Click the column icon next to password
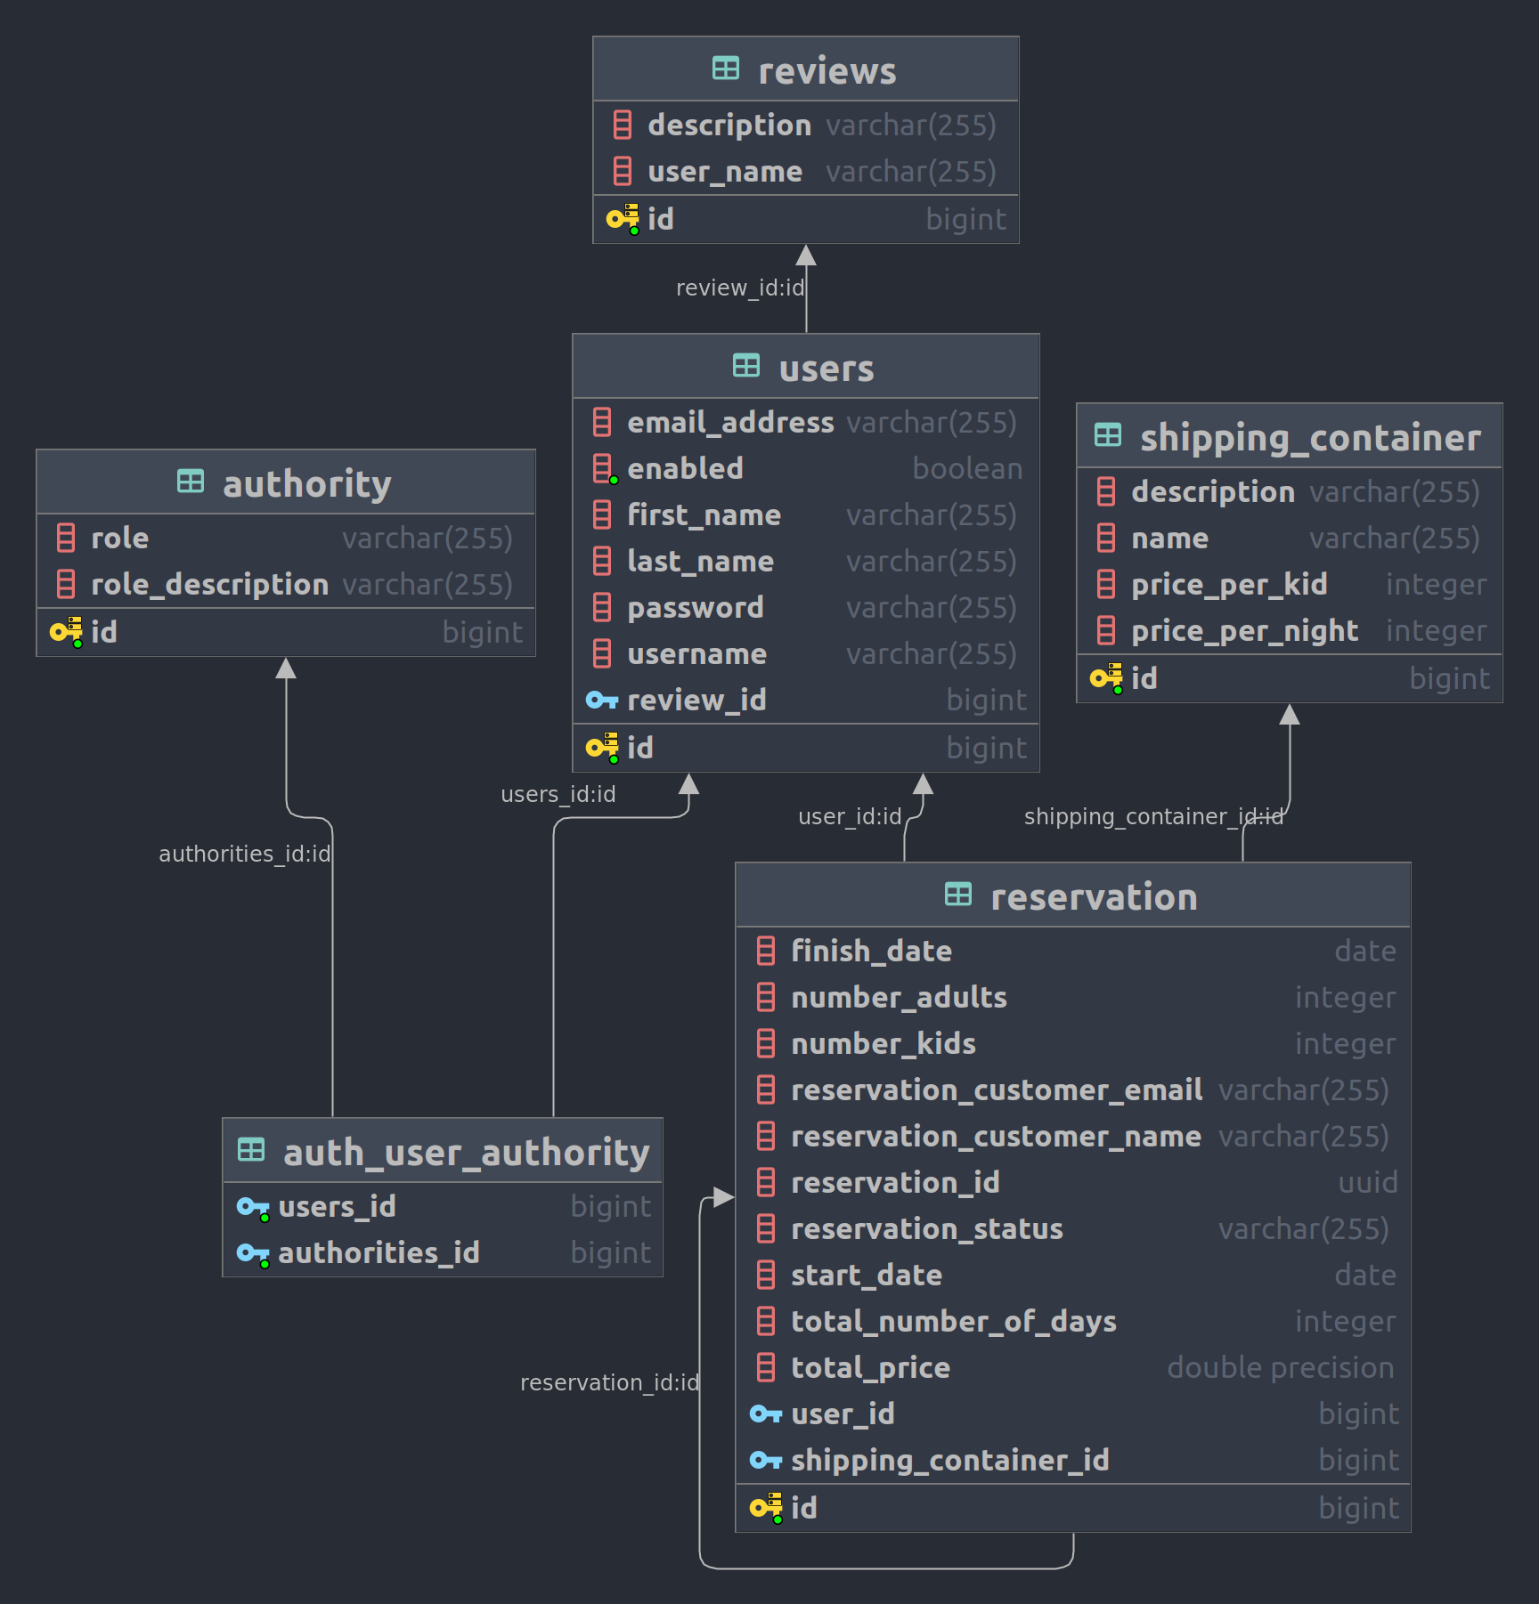 point(602,607)
